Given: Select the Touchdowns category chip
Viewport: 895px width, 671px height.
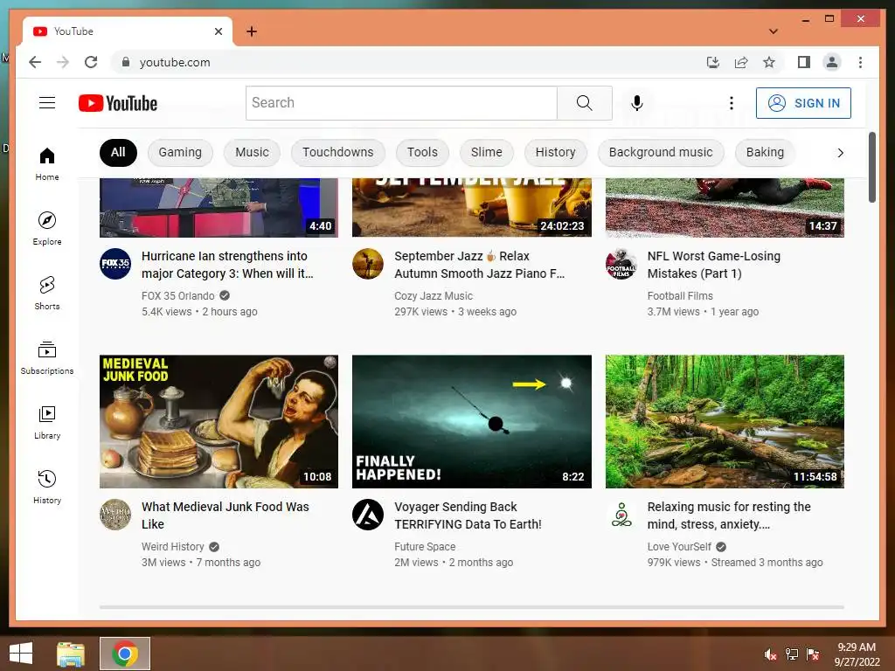Looking at the screenshot, I should pyautogui.click(x=338, y=152).
